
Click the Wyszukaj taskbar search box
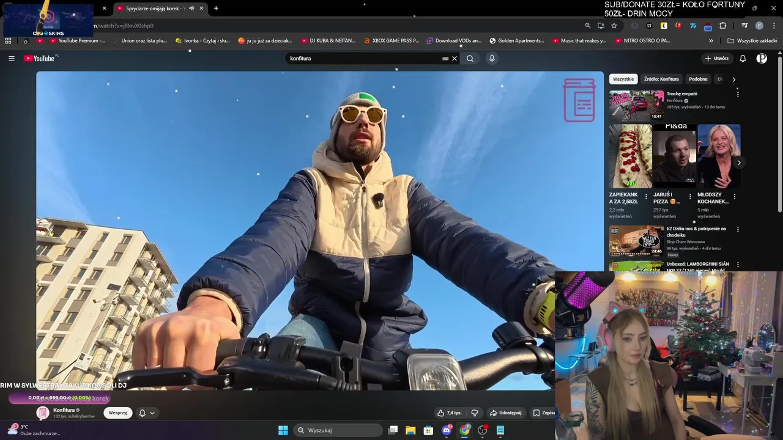[338, 430]
